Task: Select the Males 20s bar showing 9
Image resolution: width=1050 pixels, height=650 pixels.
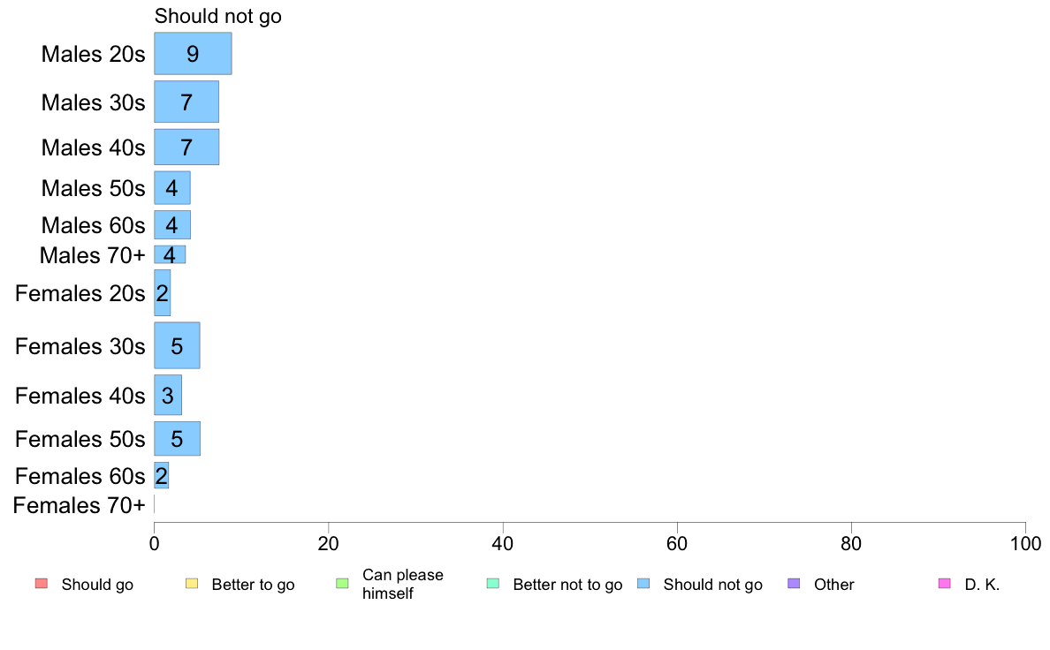Action: click(193, 54)
